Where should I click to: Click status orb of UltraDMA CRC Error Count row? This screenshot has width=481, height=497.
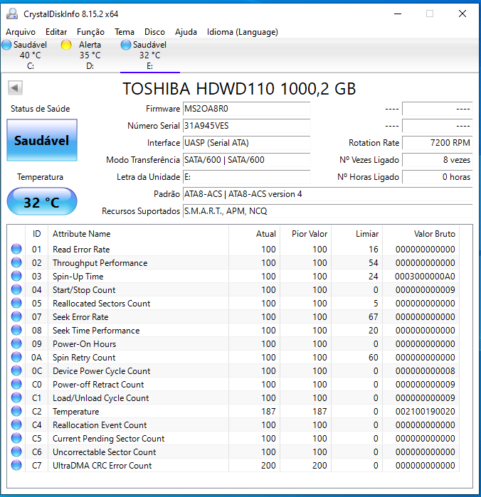coord(16,465)
